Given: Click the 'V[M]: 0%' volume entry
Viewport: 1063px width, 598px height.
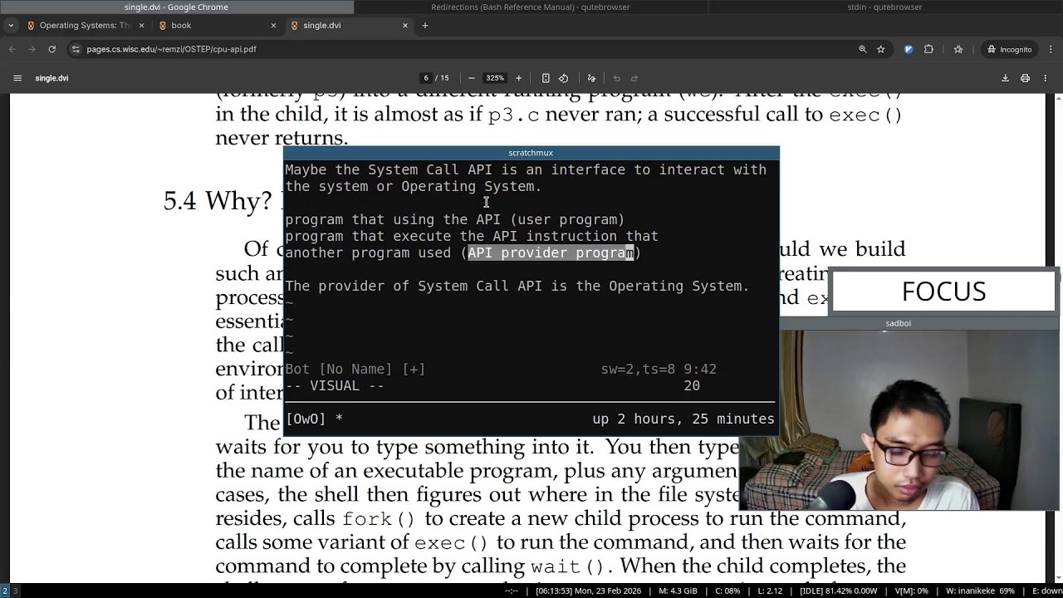Looking at the screenshot, I should (x=911, y=591).
